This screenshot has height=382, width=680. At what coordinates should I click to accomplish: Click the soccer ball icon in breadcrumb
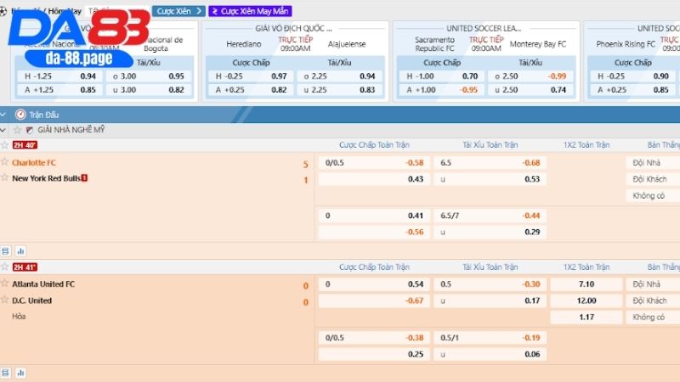3,11
